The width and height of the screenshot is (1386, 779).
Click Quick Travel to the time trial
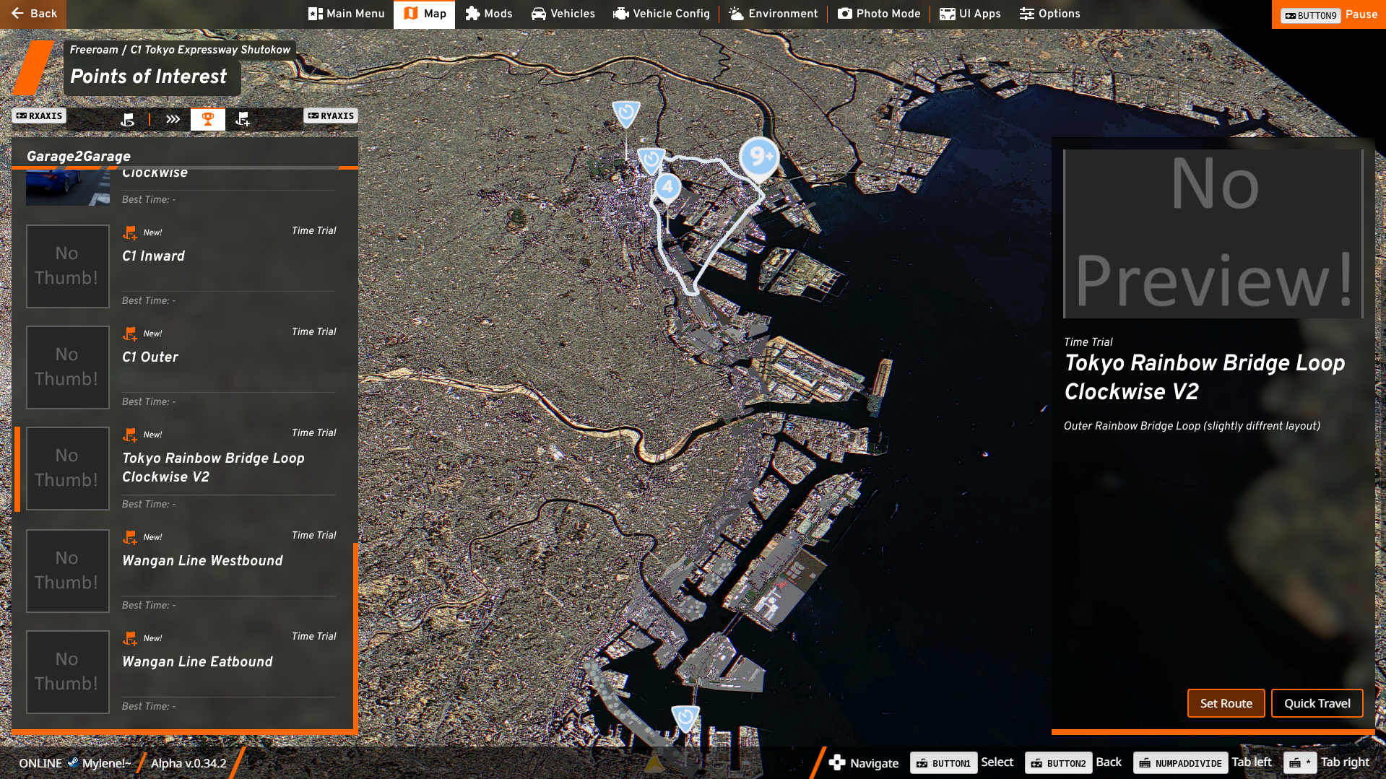(1317, 703)
